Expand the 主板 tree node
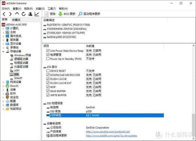This screenshot has height=141, width=196. point(3,32)
